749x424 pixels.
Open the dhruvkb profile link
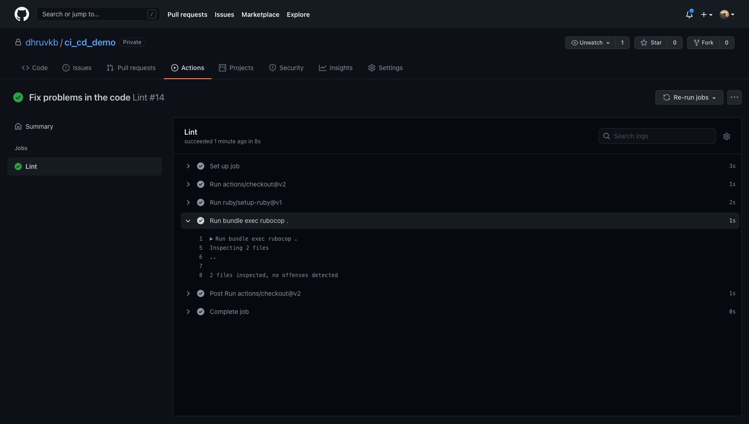42,42
